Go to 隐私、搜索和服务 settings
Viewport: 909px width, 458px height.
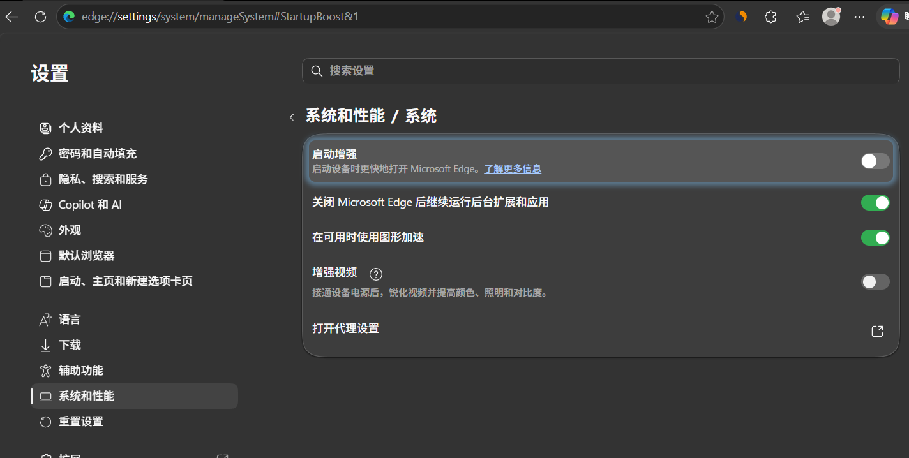click(134, 179)
